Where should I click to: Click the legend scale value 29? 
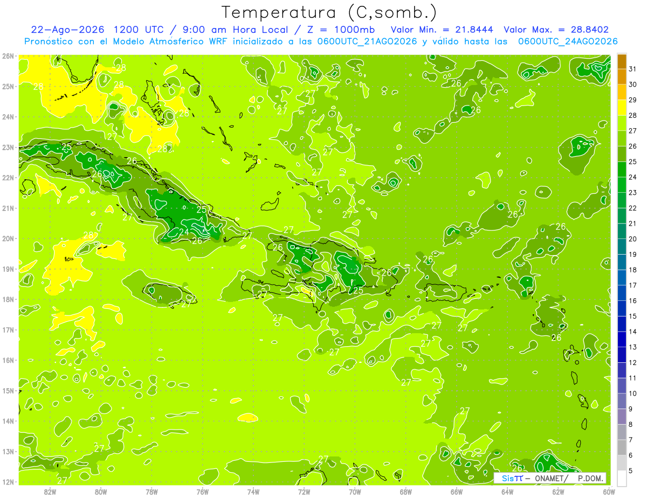632,100
